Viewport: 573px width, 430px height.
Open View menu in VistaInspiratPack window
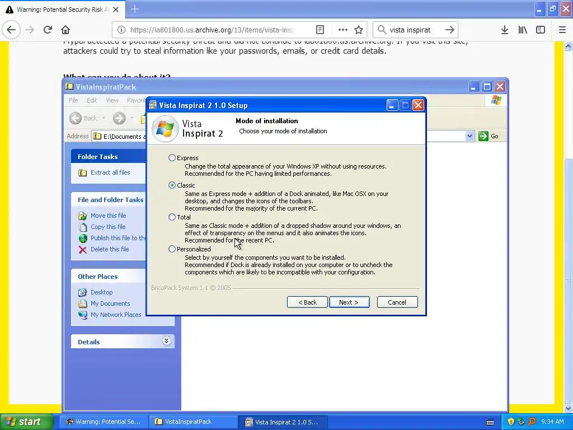[x=112, y=100]
